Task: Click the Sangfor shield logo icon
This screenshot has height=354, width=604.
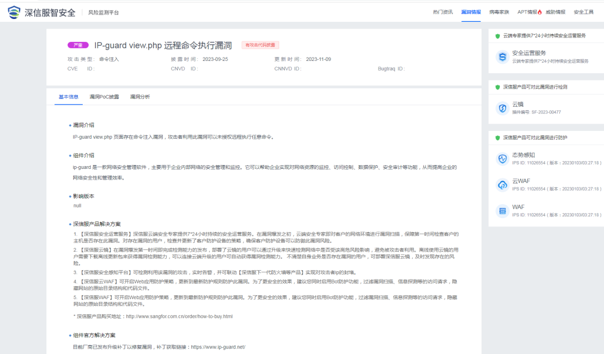Action: pos(14,12)
